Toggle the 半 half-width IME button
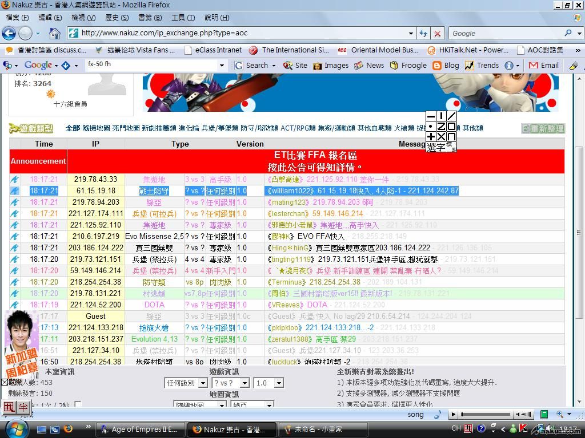 pos(23,407)
